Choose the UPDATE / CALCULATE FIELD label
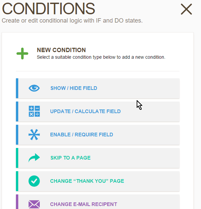The height and width of the screenshot is (209, 201). 85,111
